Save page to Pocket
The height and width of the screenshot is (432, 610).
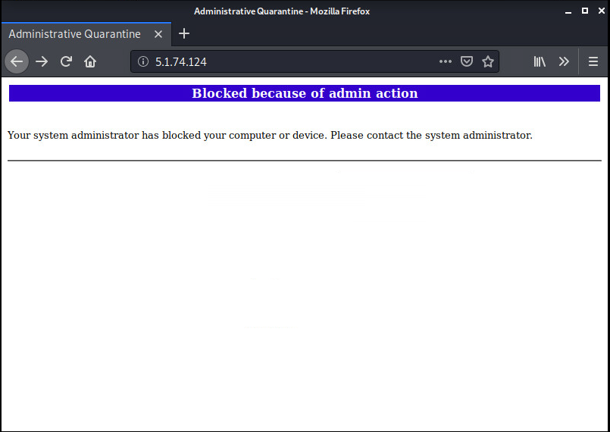tap(467, 61)
